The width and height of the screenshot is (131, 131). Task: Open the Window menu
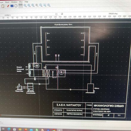pyautogui.click(x=14, y=2)
